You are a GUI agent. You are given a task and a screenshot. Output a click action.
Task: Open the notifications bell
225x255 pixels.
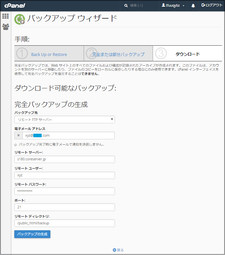[193, 6]
